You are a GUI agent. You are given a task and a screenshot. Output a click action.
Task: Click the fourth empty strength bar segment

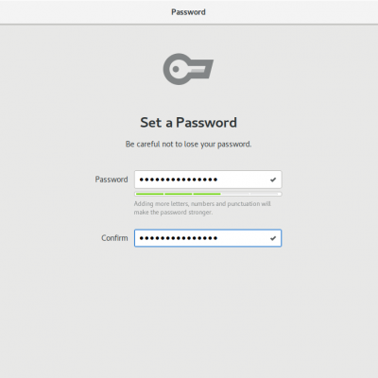pos(236,194)
